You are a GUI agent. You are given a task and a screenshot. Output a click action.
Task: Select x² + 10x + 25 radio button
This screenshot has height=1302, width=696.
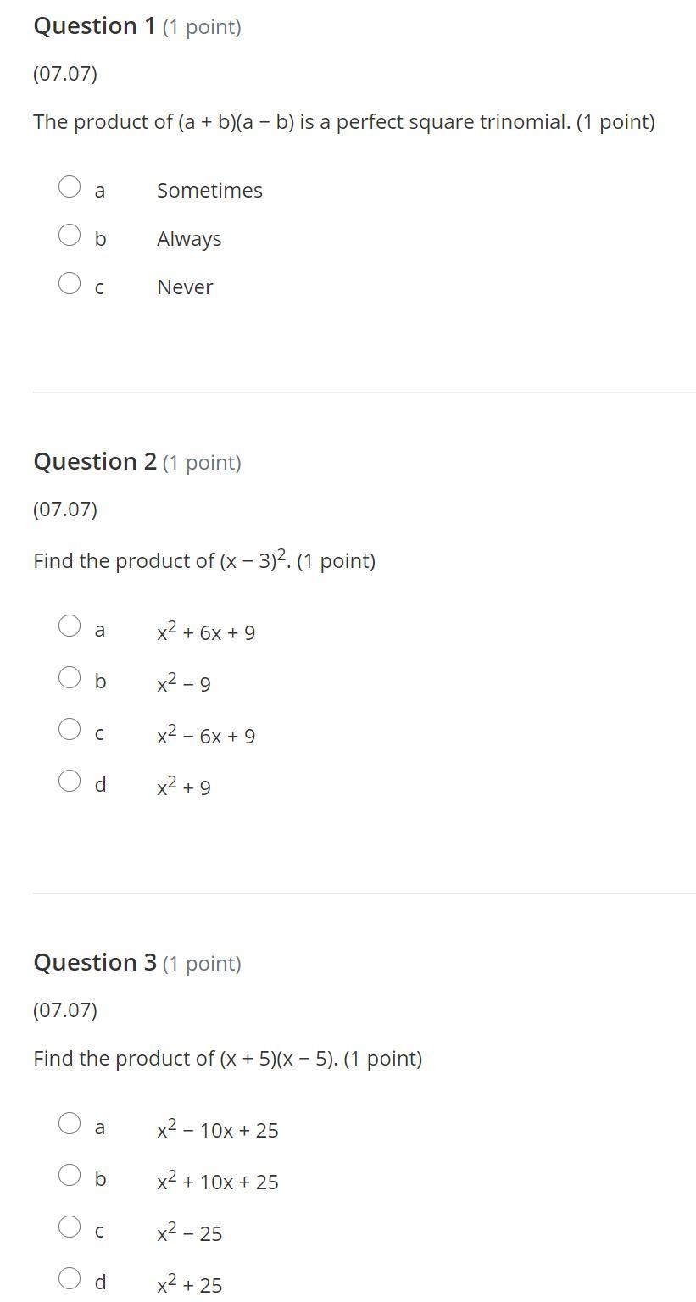coord(70,1175)
